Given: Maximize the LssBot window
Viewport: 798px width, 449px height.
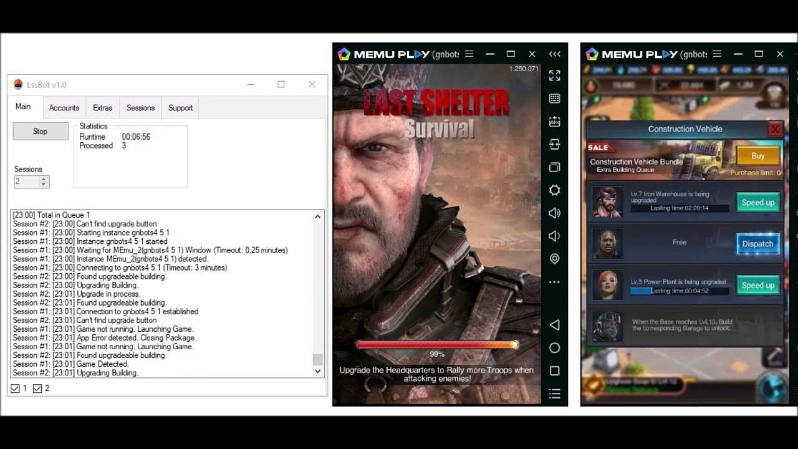Looking at the screenshot, I should pos(281,84).
